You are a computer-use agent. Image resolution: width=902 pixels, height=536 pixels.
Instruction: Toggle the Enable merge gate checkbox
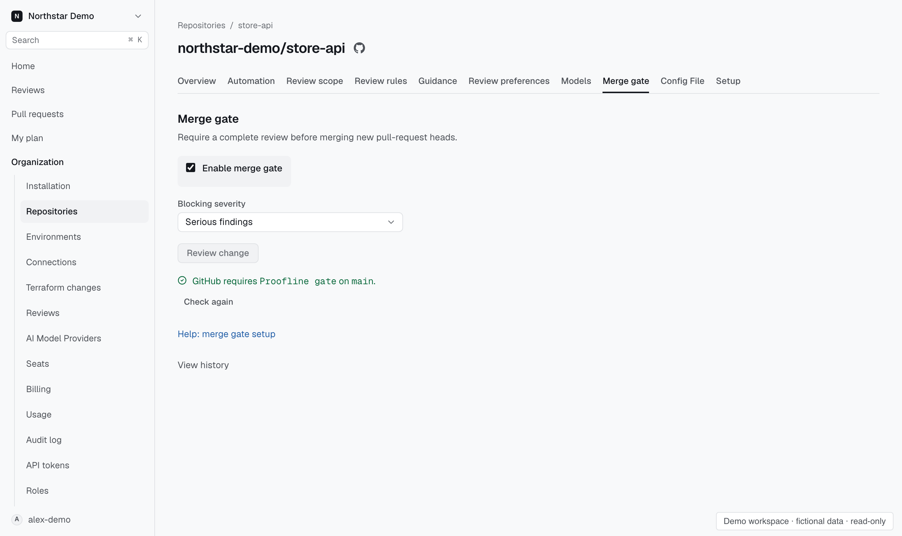click(191, 167)
